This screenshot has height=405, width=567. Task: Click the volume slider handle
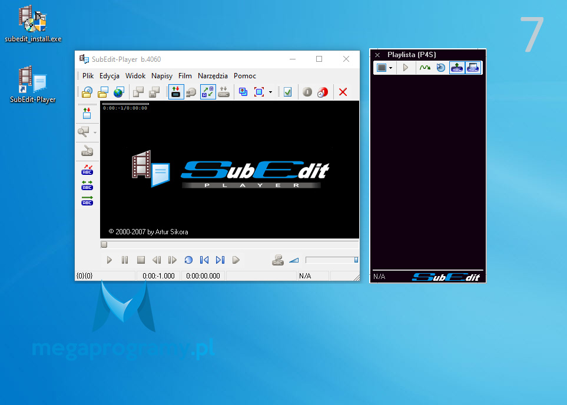(356, 260)
